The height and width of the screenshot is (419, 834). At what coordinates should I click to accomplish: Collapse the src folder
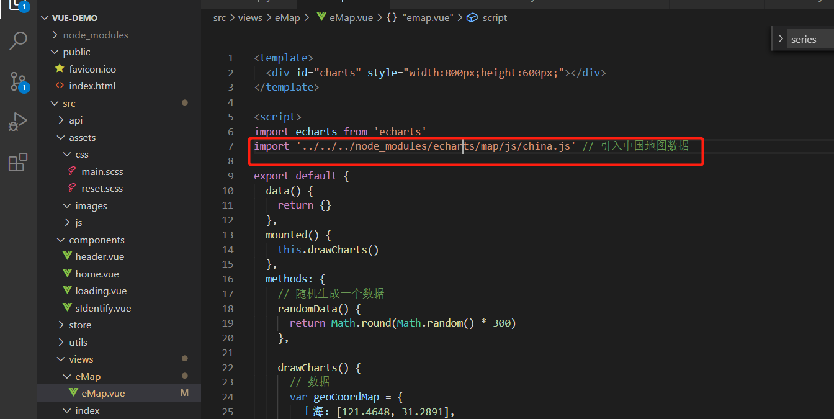click(x=55, y=103)
